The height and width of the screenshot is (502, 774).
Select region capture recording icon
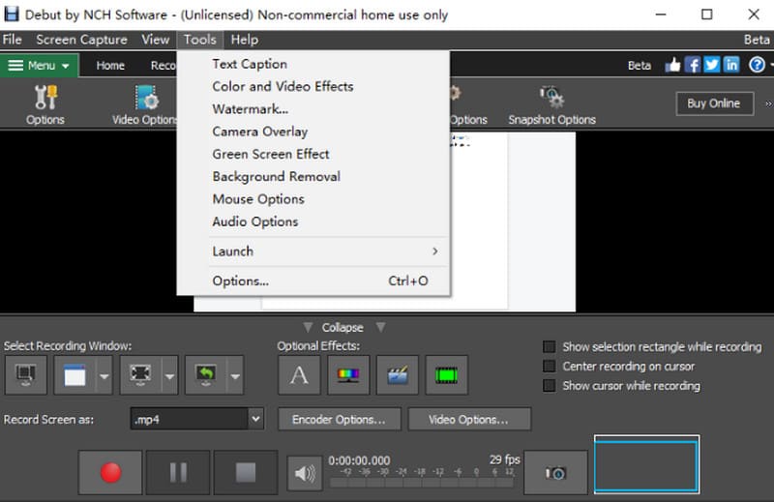pyautogui.click(x=140, y=375)
